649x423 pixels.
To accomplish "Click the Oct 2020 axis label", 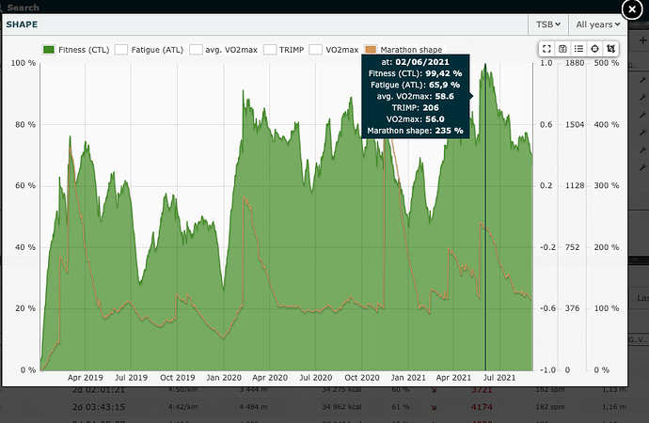I will [362, 378].
